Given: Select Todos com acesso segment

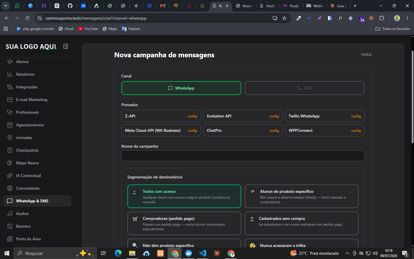Looking at the screenshot, I should (184, 196).
